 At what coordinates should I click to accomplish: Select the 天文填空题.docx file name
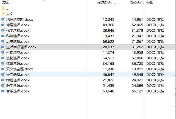click(20, 69)
